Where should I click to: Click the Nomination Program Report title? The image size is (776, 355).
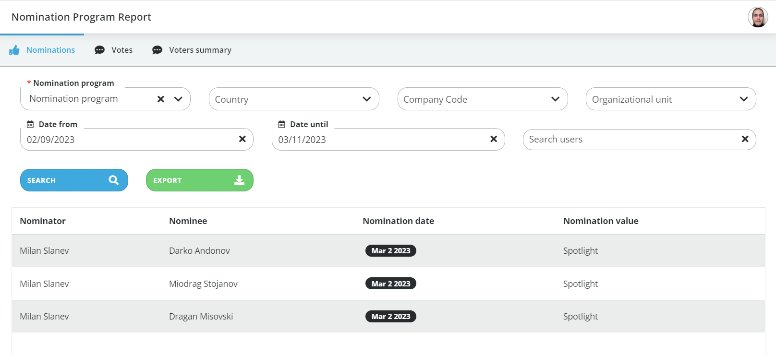click(81, 17)
